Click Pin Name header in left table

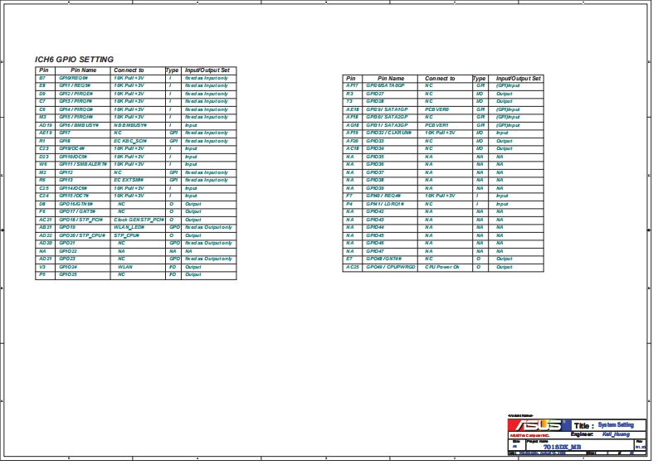pos(83,70)
